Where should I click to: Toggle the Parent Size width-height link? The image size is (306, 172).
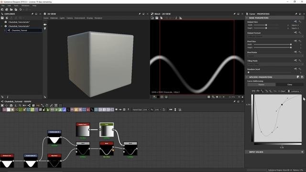[152, 109]
